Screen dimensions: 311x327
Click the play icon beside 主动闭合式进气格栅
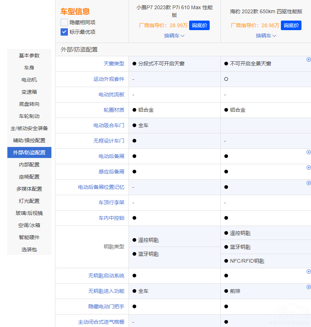[308, 318]
